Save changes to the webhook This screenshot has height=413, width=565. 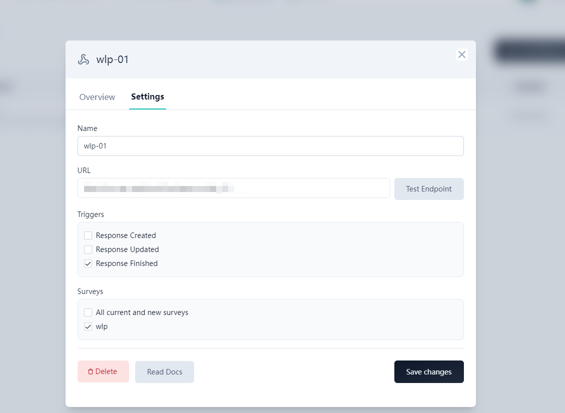point(429,372)
